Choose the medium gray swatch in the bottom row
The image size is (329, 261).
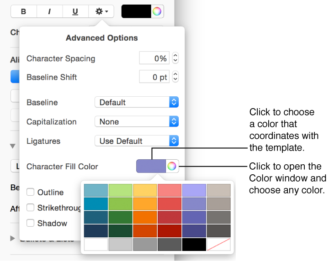(145, 245)
